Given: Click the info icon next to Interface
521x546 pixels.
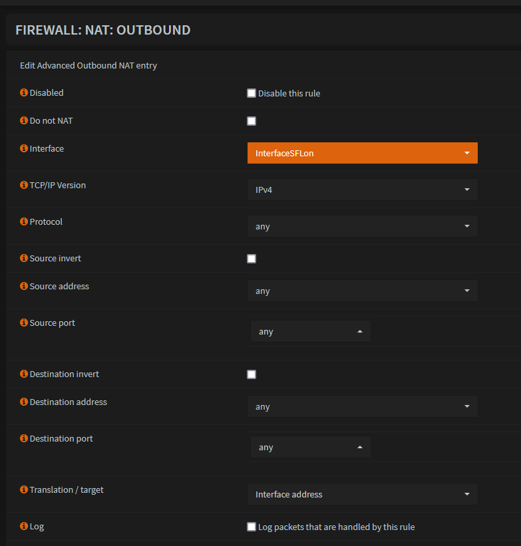Looking at the screenshot, I should (24, 148).
